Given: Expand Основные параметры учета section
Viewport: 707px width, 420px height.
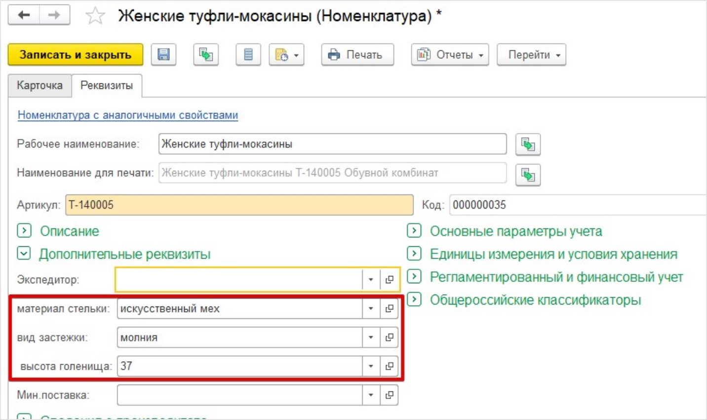Looking at the screenshot, I should coord(414,231).
